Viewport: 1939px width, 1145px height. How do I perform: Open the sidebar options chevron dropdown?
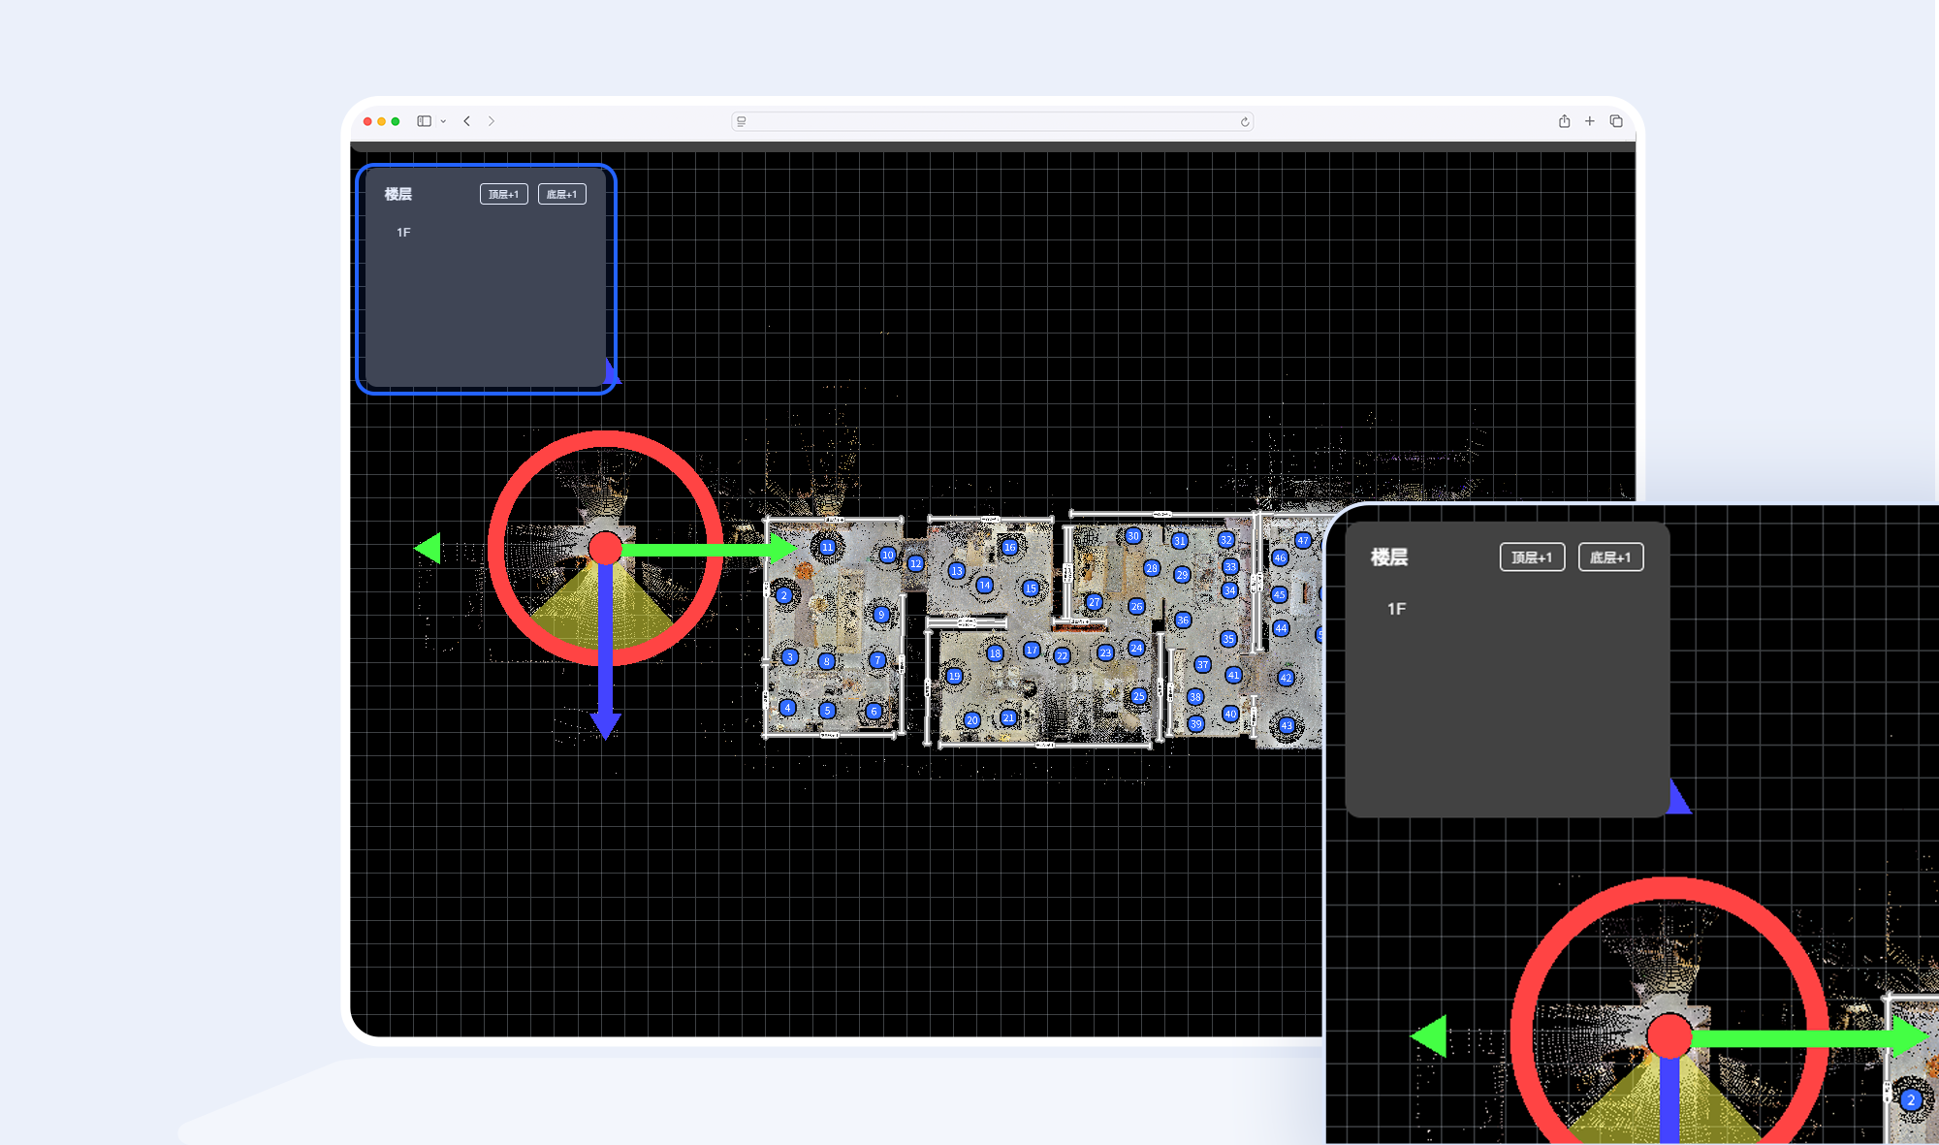[443, 121]
